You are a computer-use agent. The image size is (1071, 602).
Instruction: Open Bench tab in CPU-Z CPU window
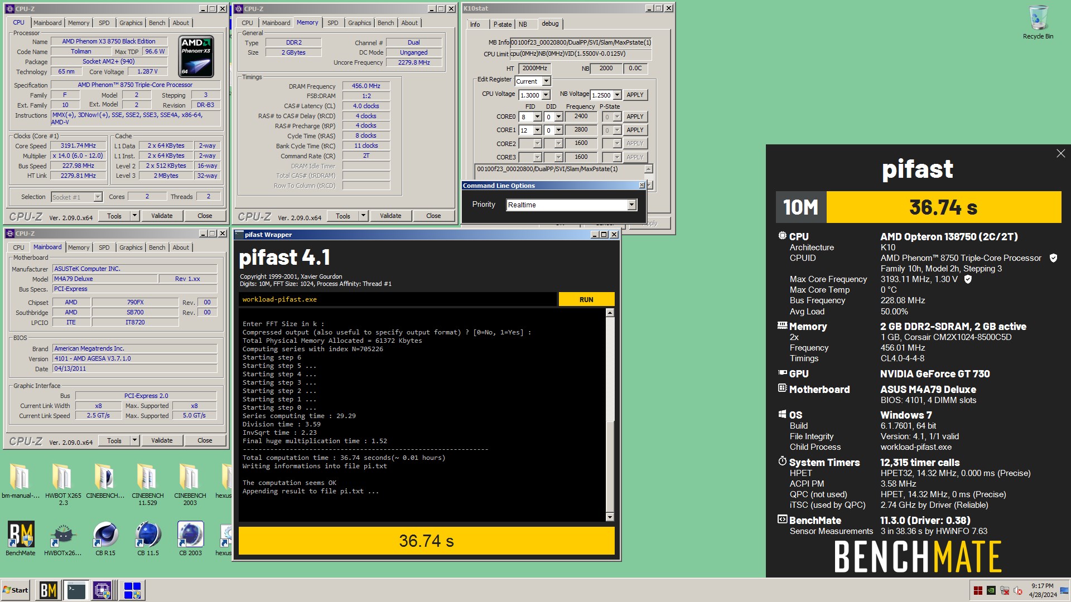coord(157,23)
